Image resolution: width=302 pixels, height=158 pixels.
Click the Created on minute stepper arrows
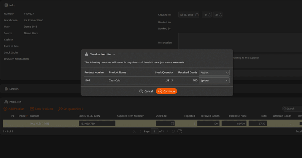pos(220,15)
